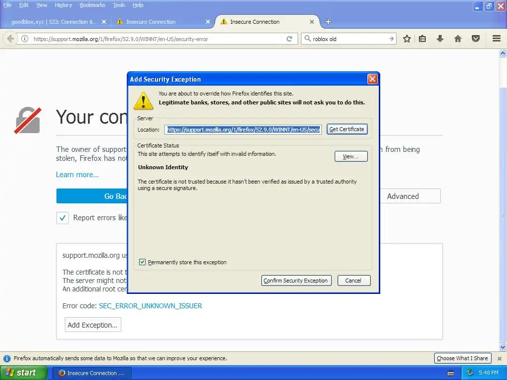Click the Location field in dialog
Image resolution: width=507 pixels, height=380 pixels.
243,130
